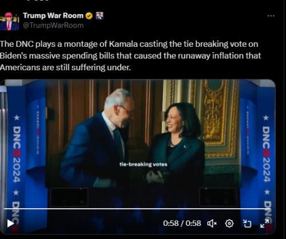Toggle picture-in-picture mode icon
This screenshot has width=286, height=239.
pos(247,224)
